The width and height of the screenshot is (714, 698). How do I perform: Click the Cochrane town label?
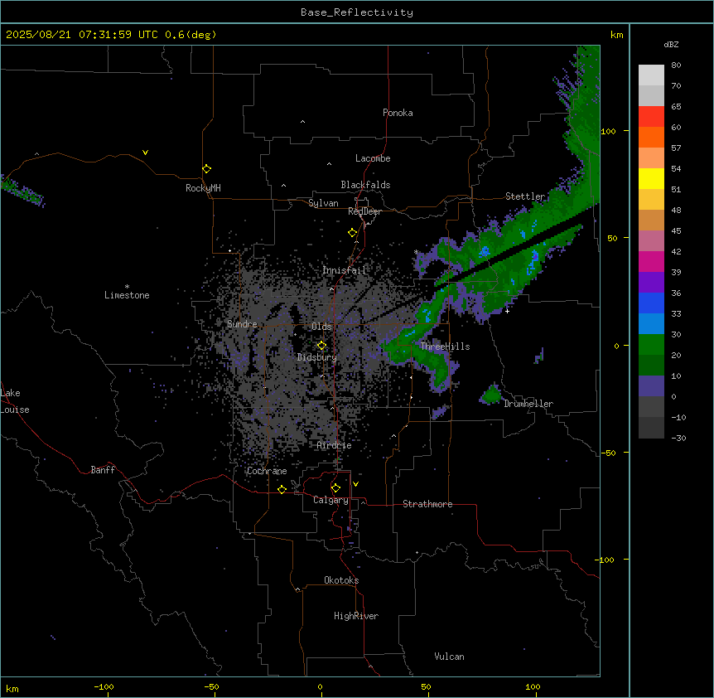click(267, 471)
